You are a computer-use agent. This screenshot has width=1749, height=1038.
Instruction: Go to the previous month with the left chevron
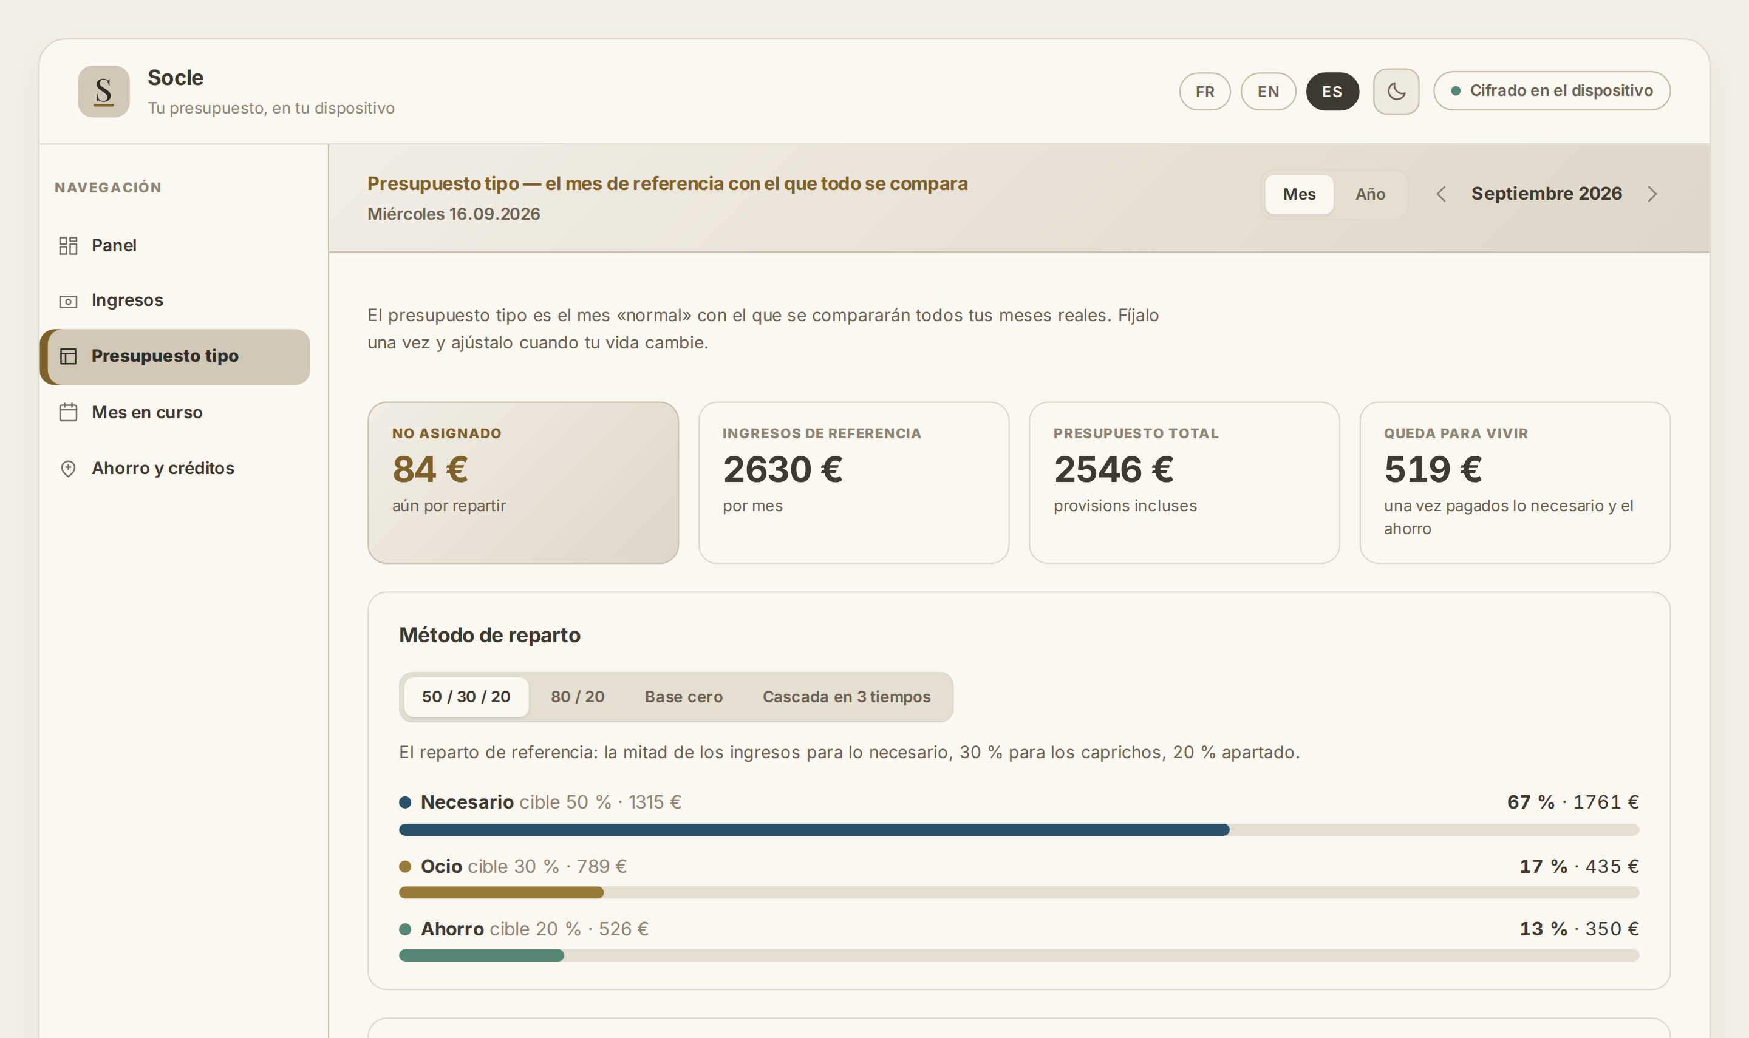point(1441,194)
